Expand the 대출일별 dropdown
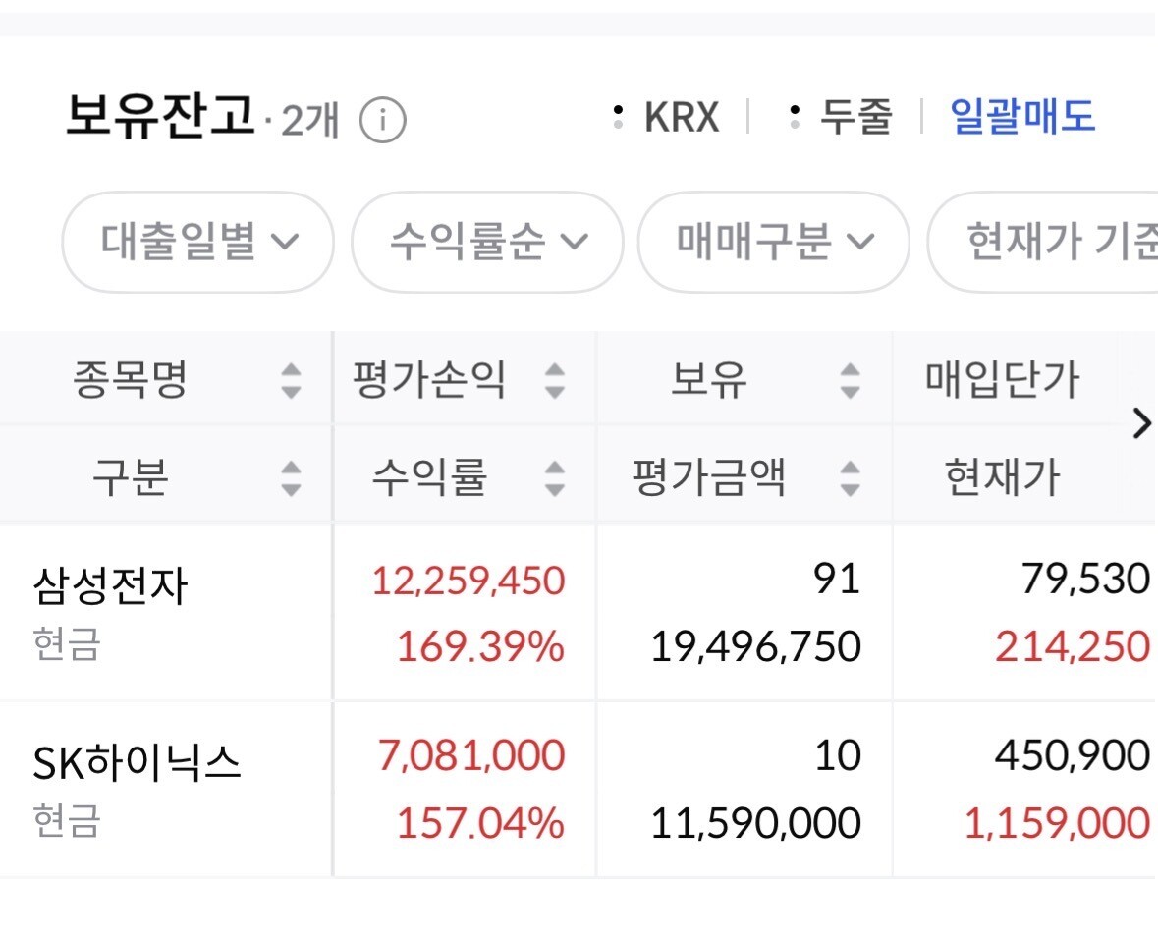1158x942 pixels. click(x=198, y=242)
